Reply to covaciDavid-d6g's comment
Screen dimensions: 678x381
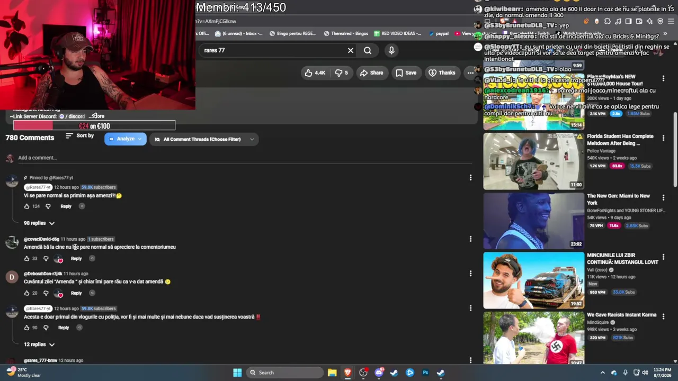click(x=76, y=259)
